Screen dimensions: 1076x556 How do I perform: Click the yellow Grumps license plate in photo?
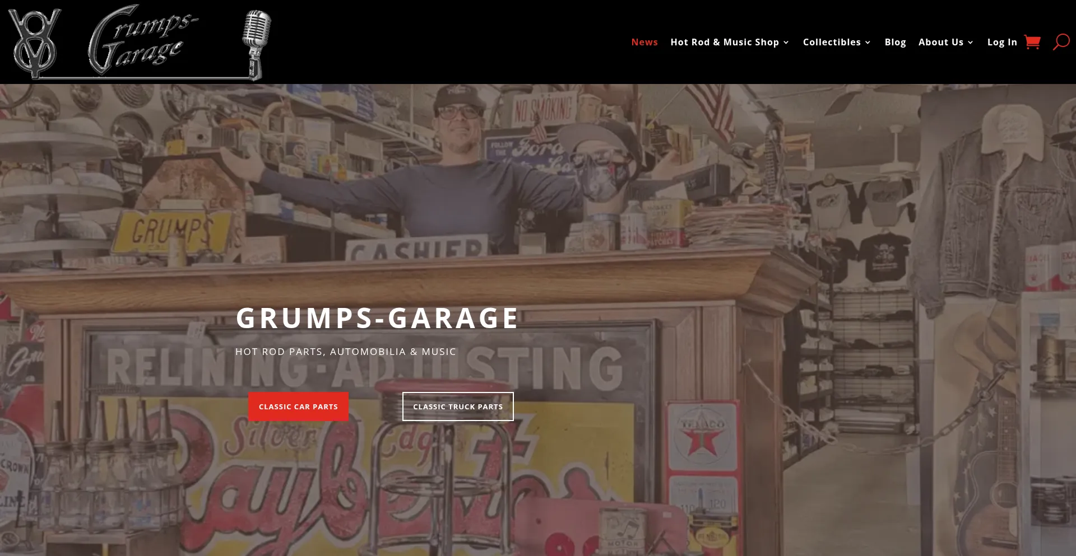point(172,231)
